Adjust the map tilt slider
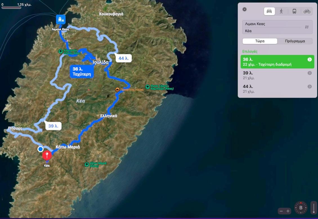The width and height of the screenshot is (318, 219). 313,208
